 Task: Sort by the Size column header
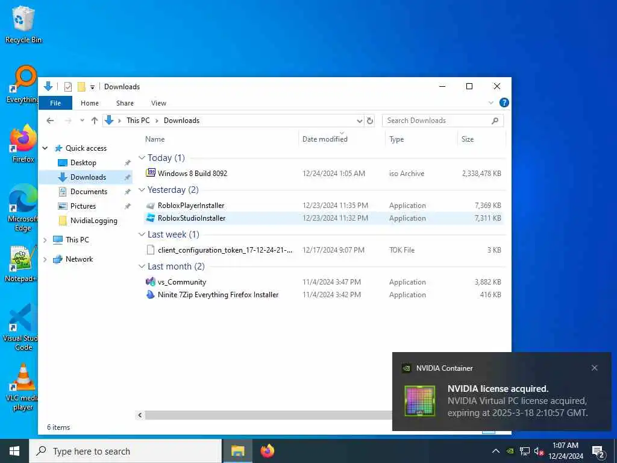[x=481, y=139]
